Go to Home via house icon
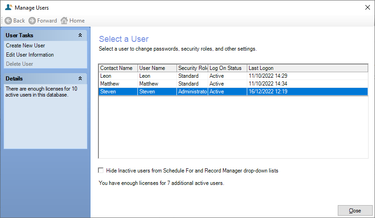 64,21
